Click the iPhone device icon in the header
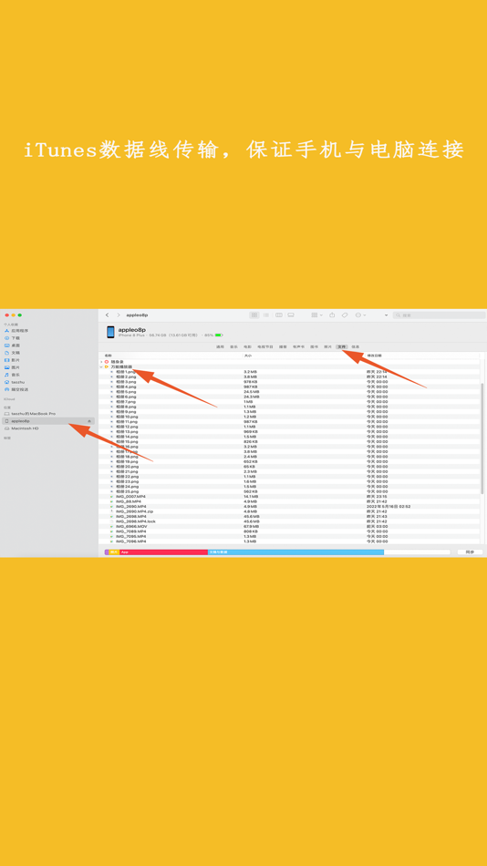 tap(110, 332)
